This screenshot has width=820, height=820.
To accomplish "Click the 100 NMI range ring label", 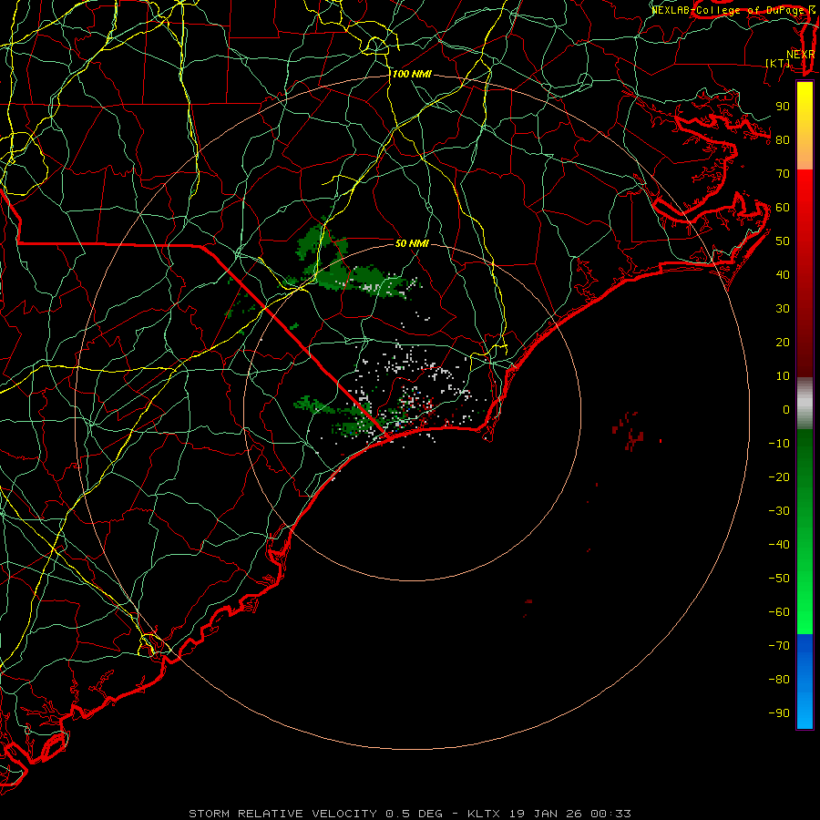I will click(x=412, y=75).
